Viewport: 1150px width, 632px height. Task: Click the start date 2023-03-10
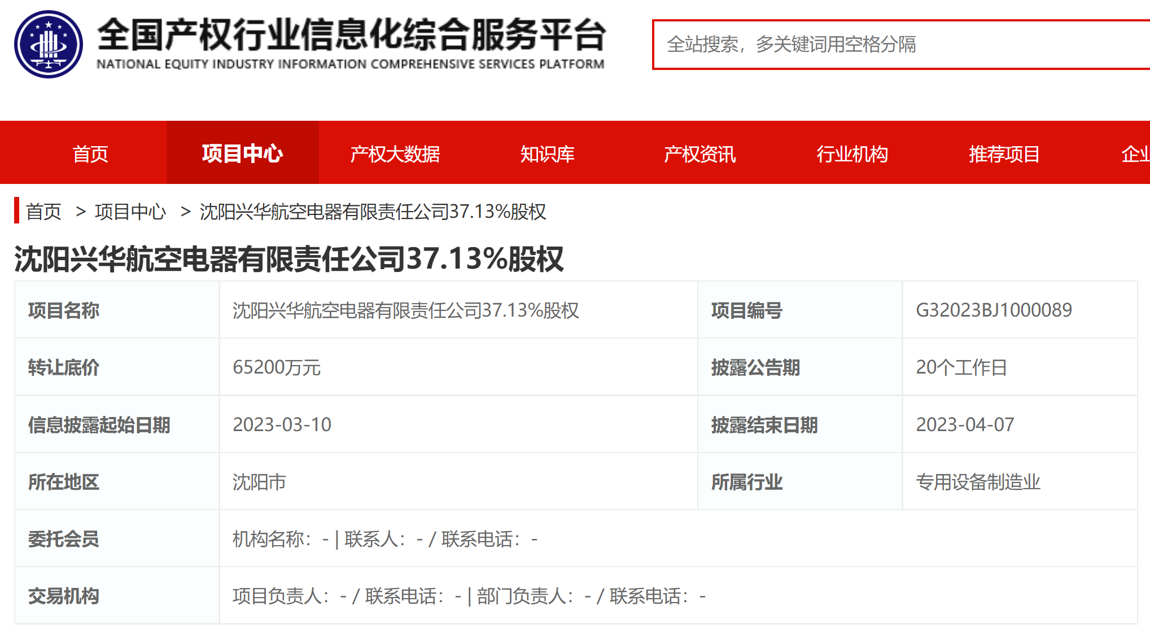[x=282, y=425]
